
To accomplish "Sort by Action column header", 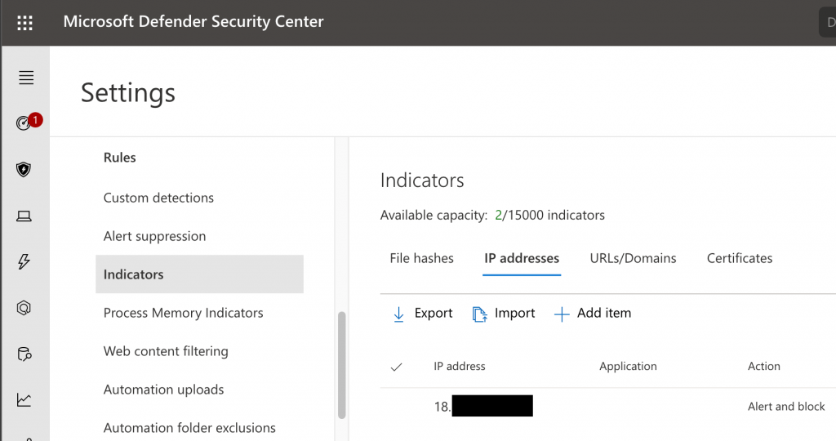I will pyautogui.click(x=764, y=367).
